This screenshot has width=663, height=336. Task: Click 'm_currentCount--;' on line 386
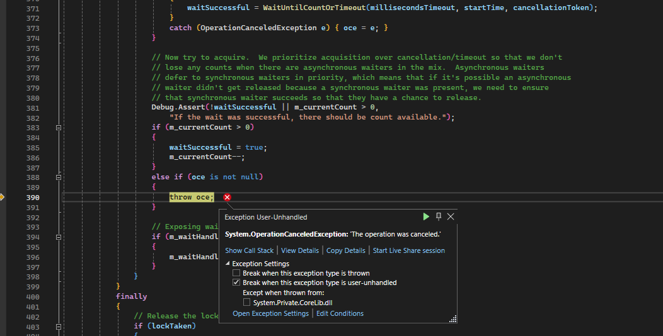(207, 157)
